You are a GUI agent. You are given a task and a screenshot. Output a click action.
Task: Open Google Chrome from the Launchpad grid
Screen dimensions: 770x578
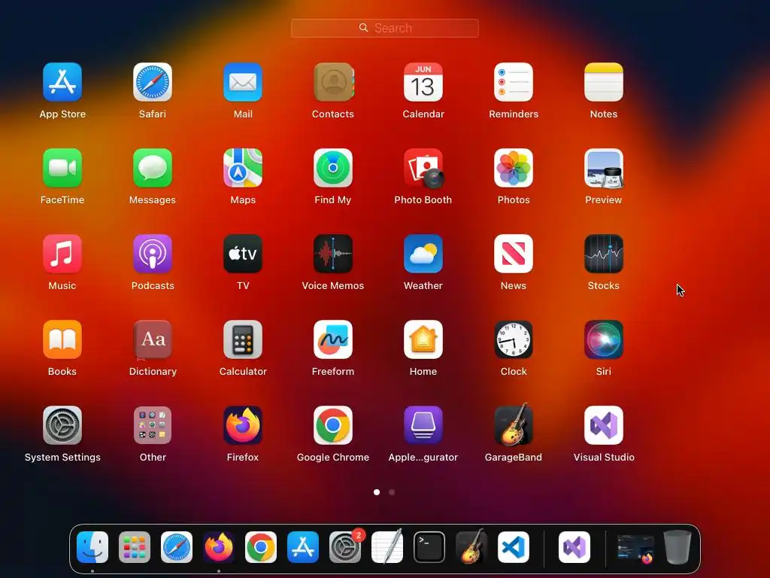click(333, 425)
